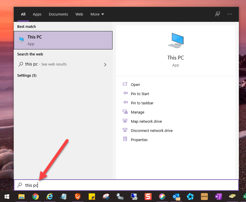Screen dimensions: 246x202
Task: Select Map network drive
Action: [x=146, y=121]
